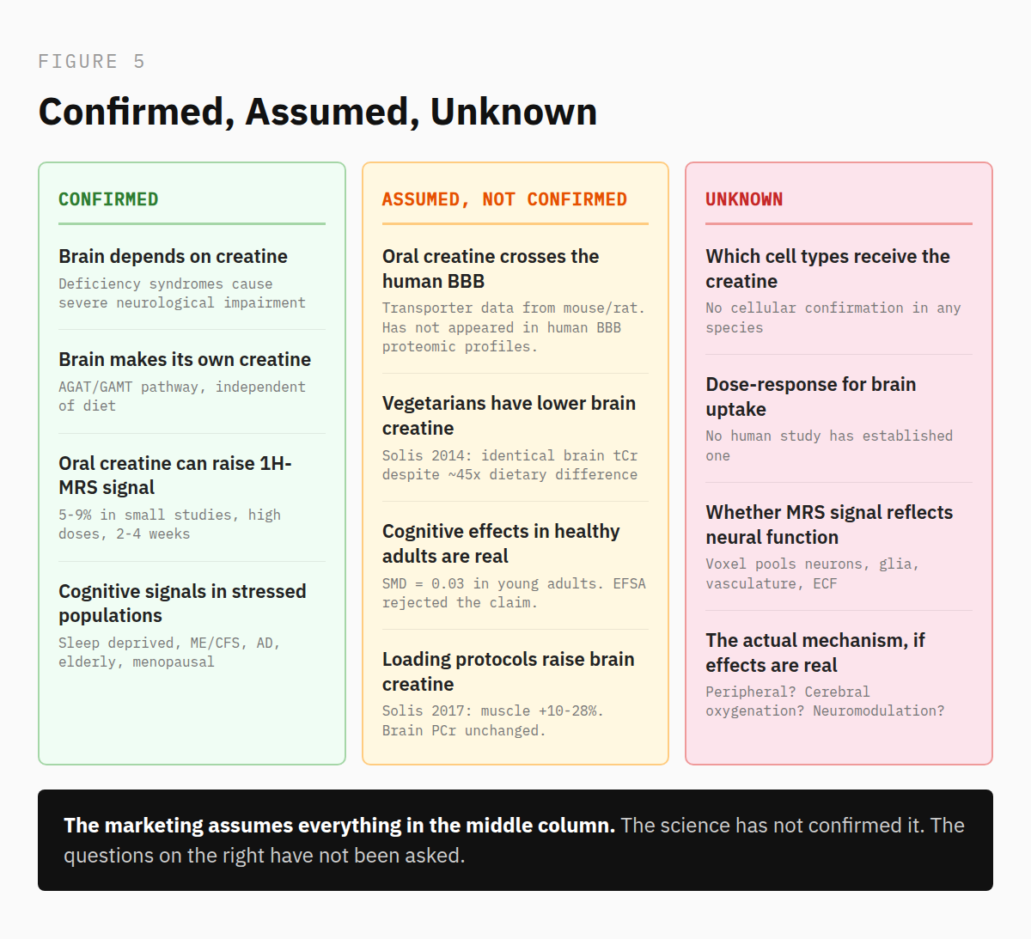Click 'Oral creatine crosses the human BBB' heading
Screen dimensions: 1031x939
[x=491, y=268]
